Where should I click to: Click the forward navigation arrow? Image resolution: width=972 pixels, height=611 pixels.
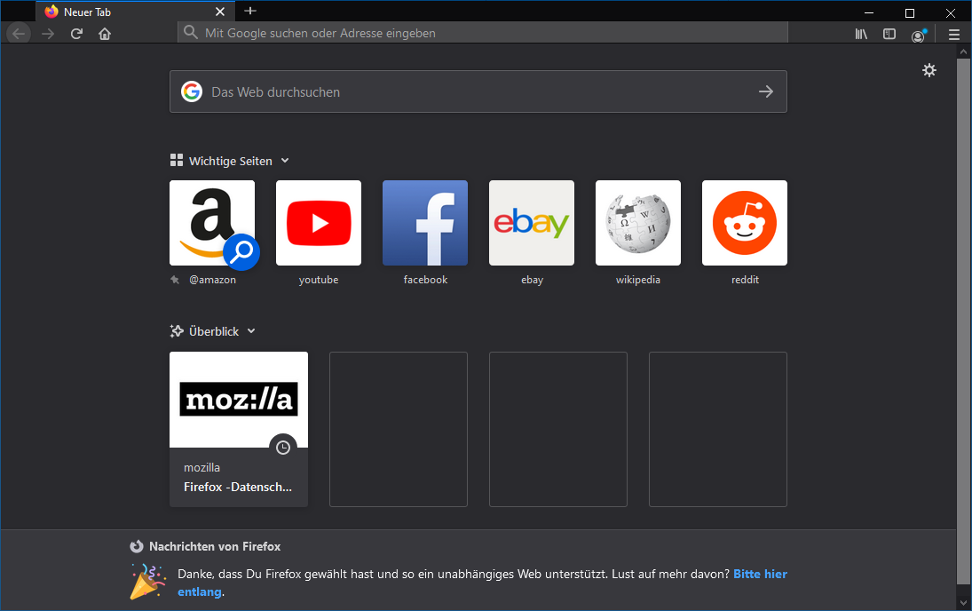pyautogui.click(x=48, y=34)
